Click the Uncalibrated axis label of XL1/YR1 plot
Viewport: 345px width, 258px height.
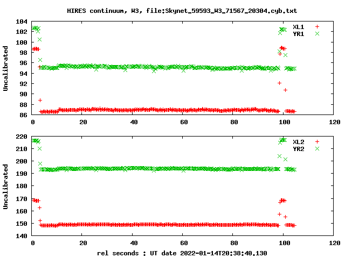tap(5, 68)
